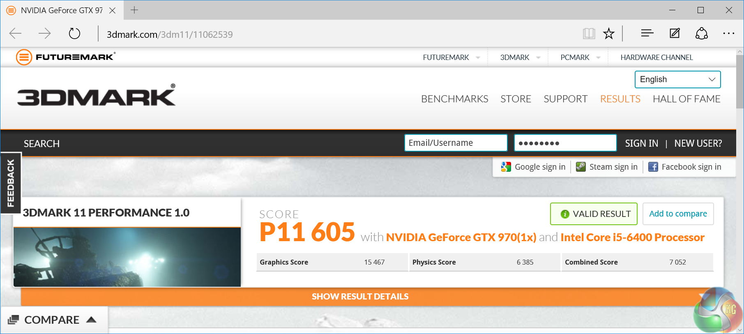The width and height of the screenshot is (744, 334).
Task: Click the New User? link
Action: point(698,143)
